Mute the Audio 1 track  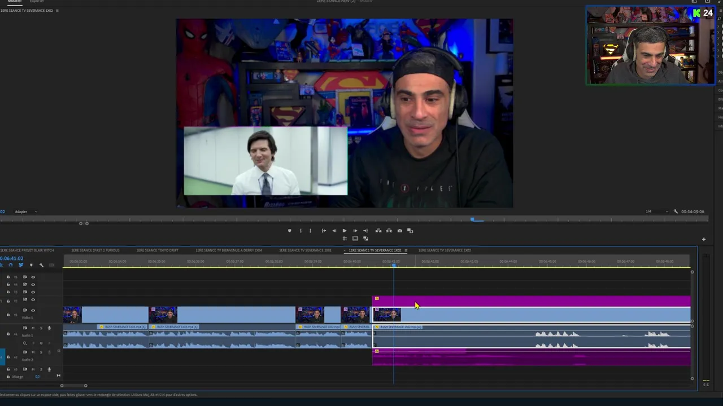click(33, 328)
